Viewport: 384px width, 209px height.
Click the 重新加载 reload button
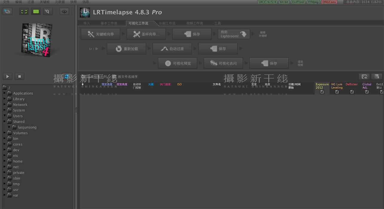point(126,49)
